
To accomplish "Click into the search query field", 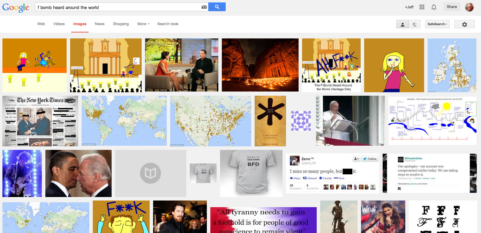I will (x=117, y=7).
